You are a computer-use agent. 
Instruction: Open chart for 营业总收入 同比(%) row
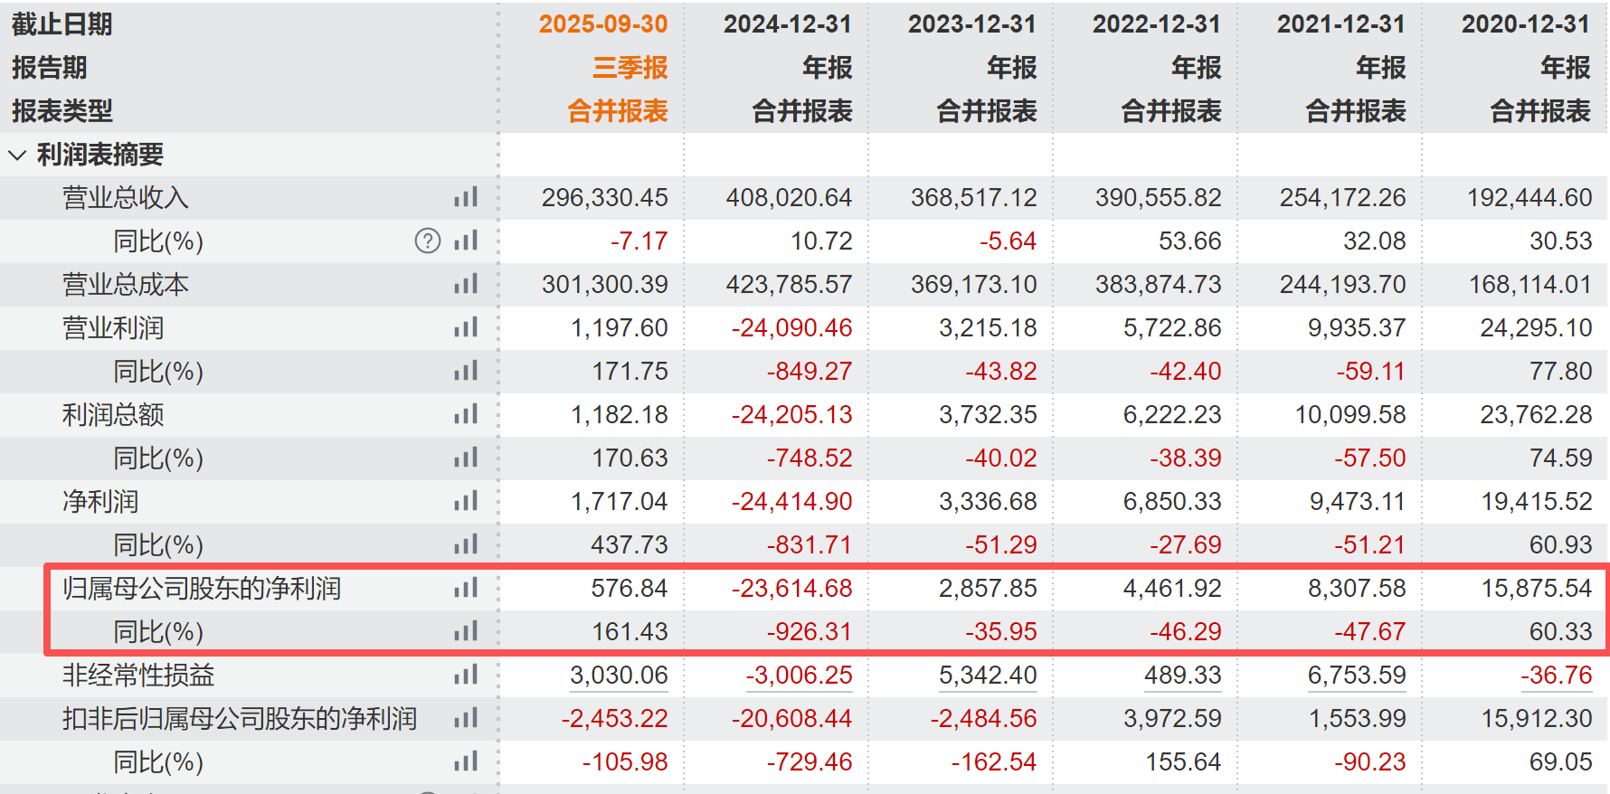point(466,241)
